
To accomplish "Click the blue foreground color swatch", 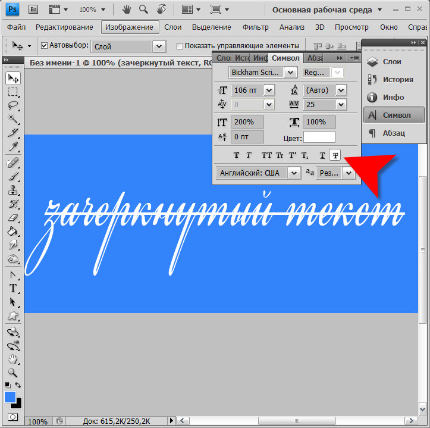I will click(10, 396).
